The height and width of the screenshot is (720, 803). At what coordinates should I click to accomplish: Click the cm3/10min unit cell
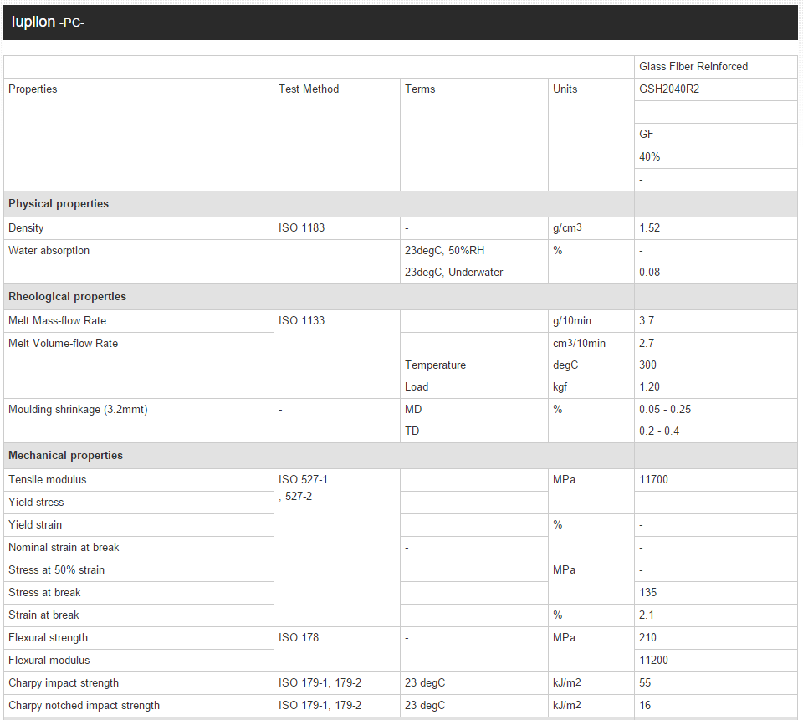pyautogui.click(x=579, y=343)
